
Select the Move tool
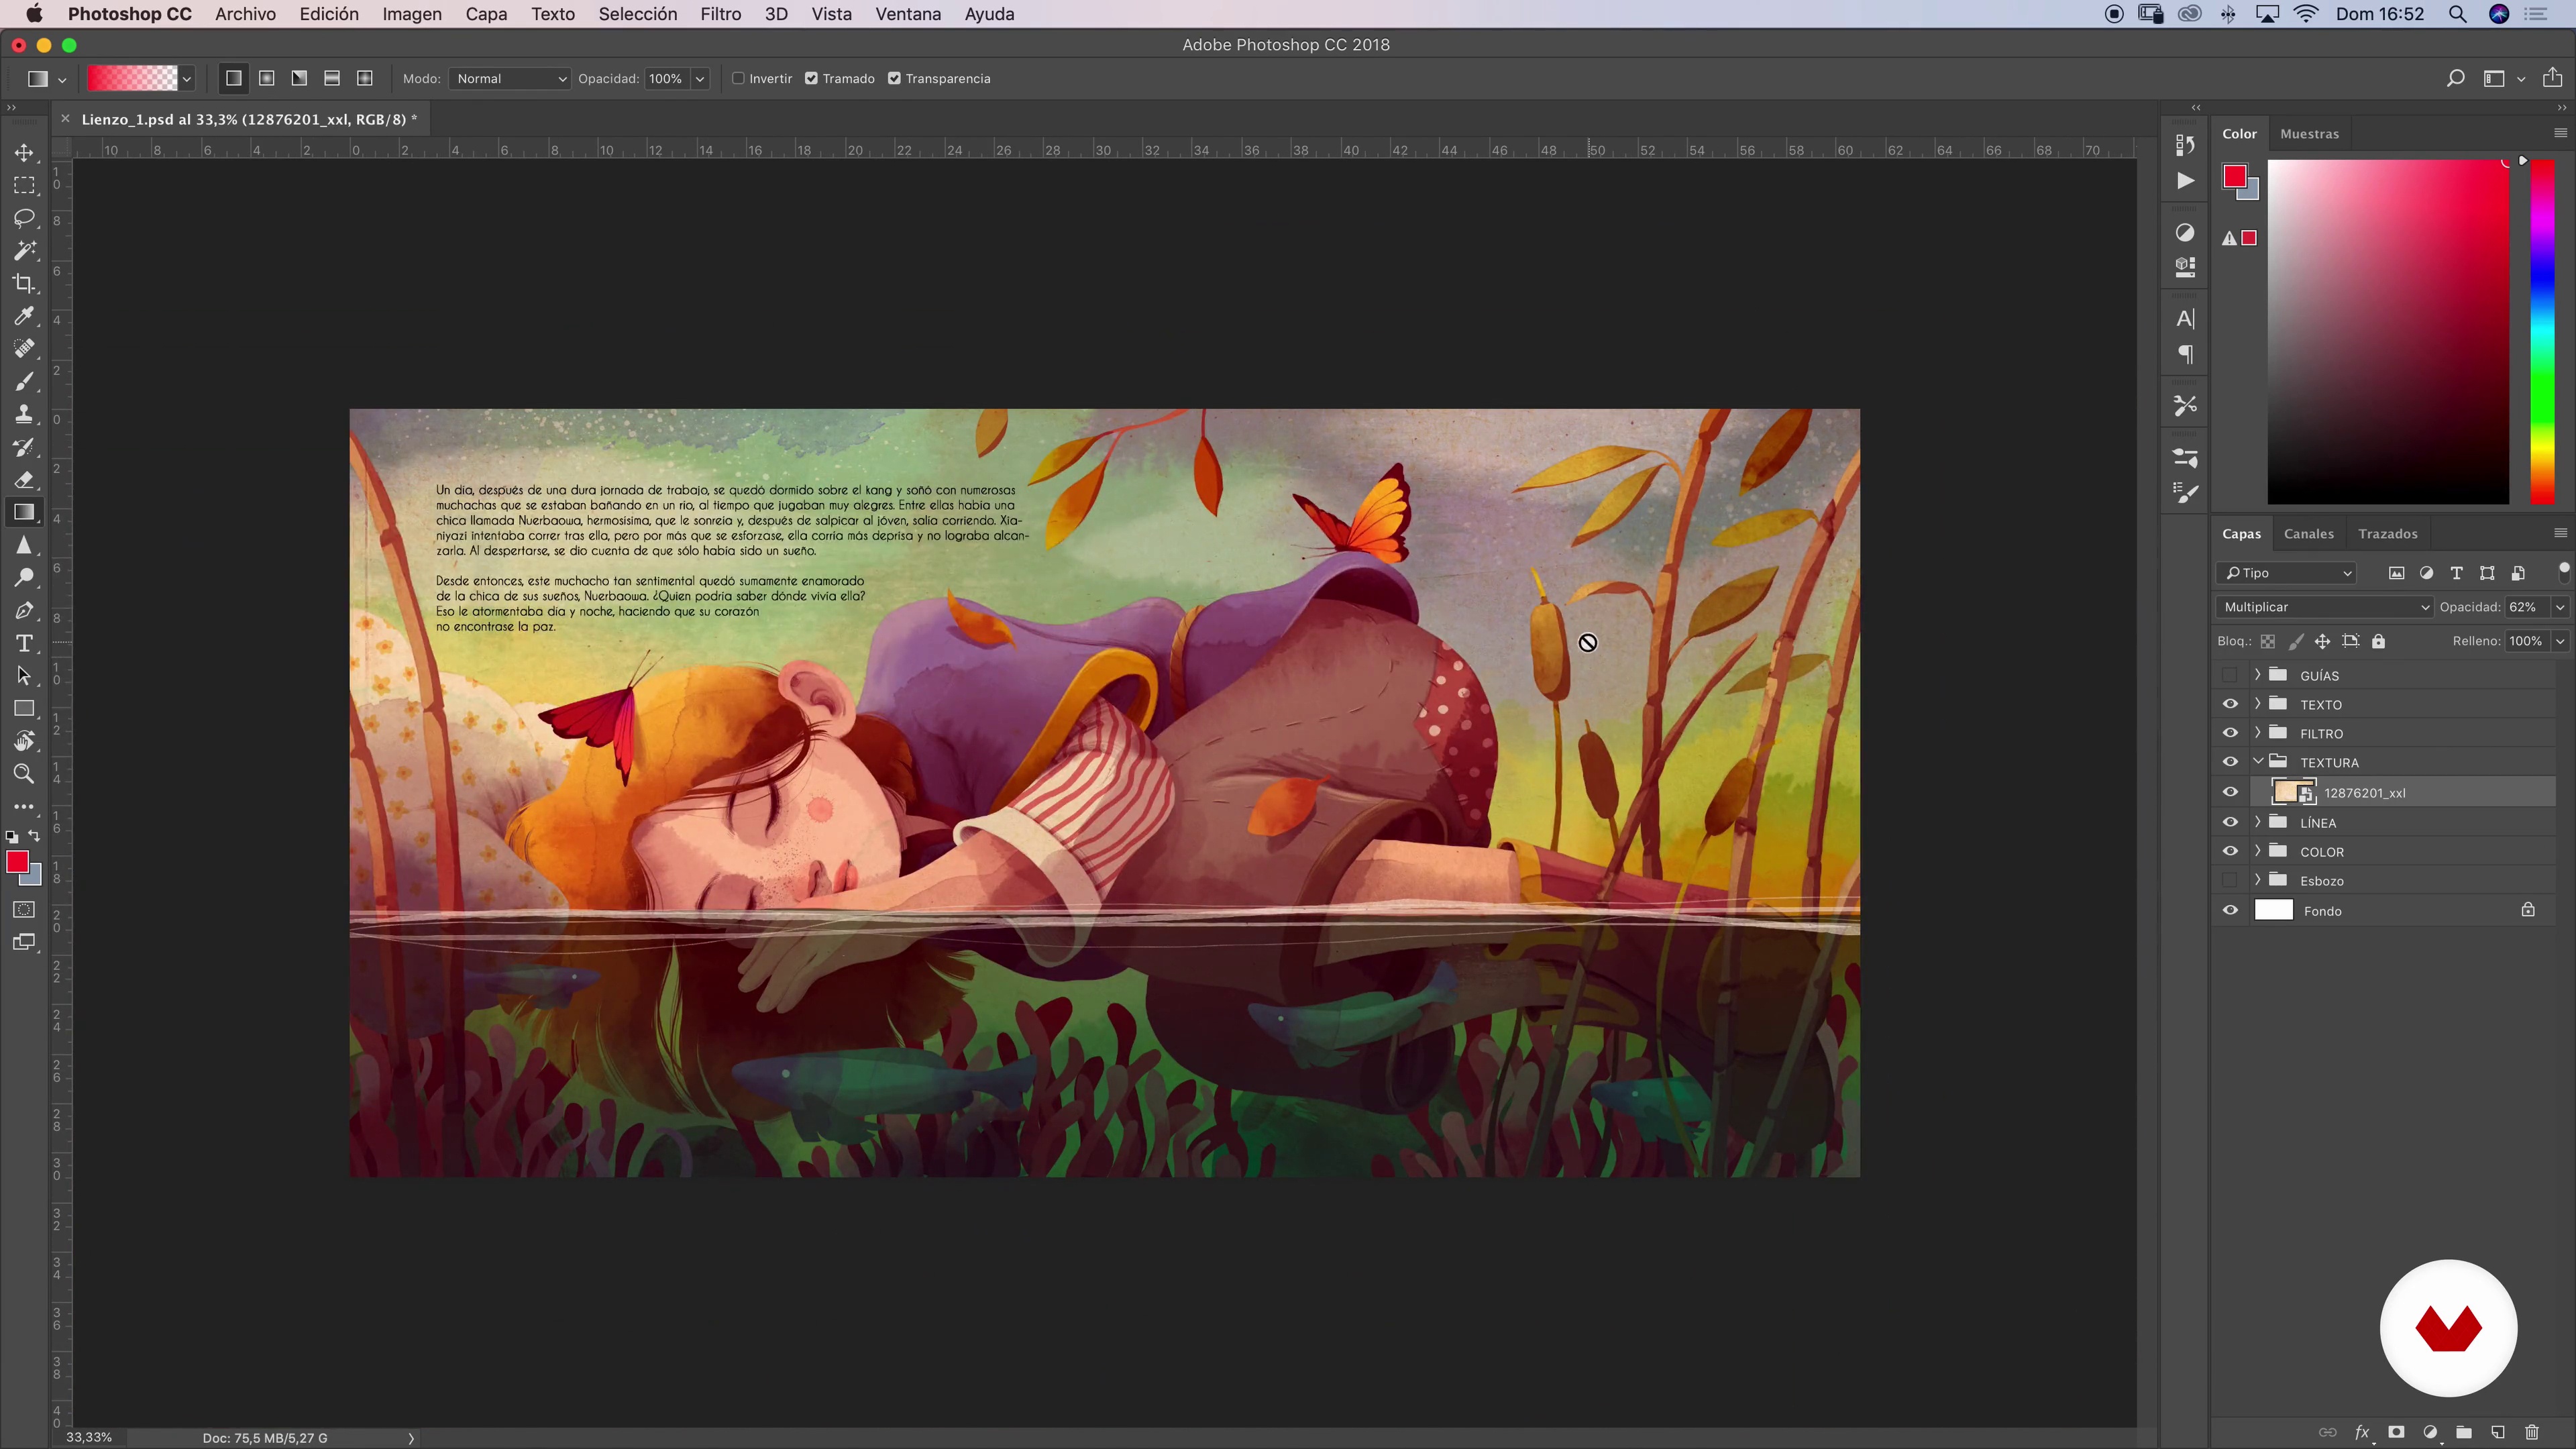24,153
